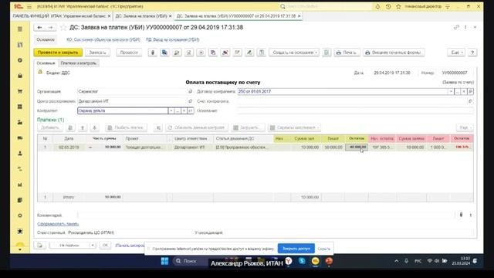The width and height of the screenshot is (494, 278).
Task: Click the Yandex browser icon in taskbar
Action: [x=288, y=261]
